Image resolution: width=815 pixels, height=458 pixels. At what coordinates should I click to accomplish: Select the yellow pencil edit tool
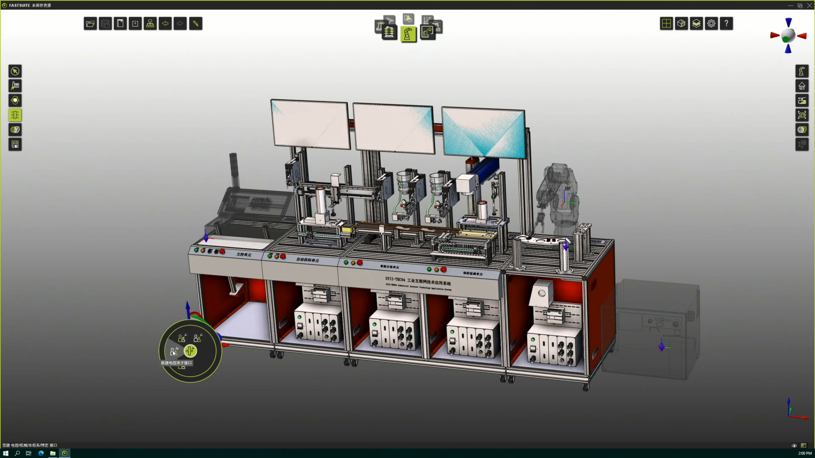[196, 24]
